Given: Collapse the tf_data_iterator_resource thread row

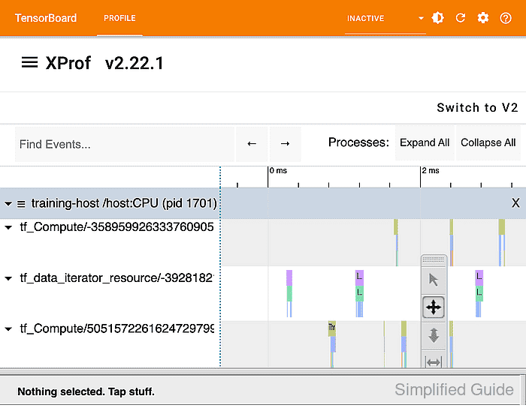Looking at the screenshot, I should (x=8, y=278).
